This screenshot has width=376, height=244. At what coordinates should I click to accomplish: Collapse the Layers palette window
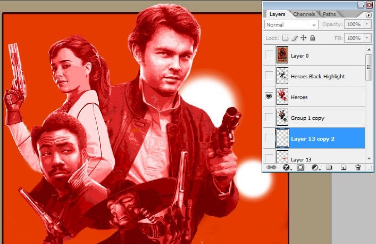pos(361,5)
